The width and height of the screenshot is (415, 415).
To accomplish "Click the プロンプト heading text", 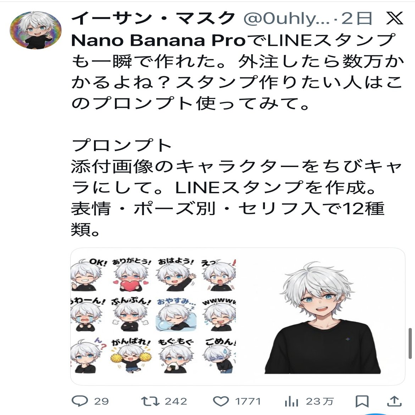I will pos(122,145).
